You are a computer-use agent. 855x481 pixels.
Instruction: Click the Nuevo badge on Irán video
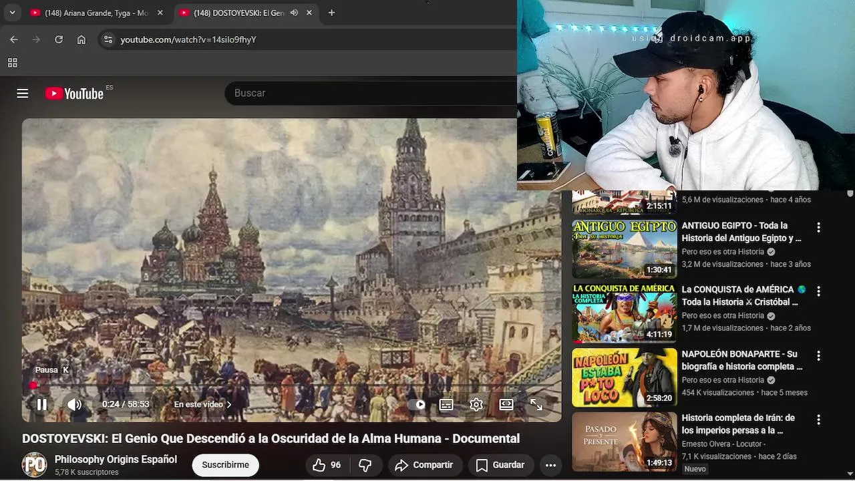pos(695,469)
